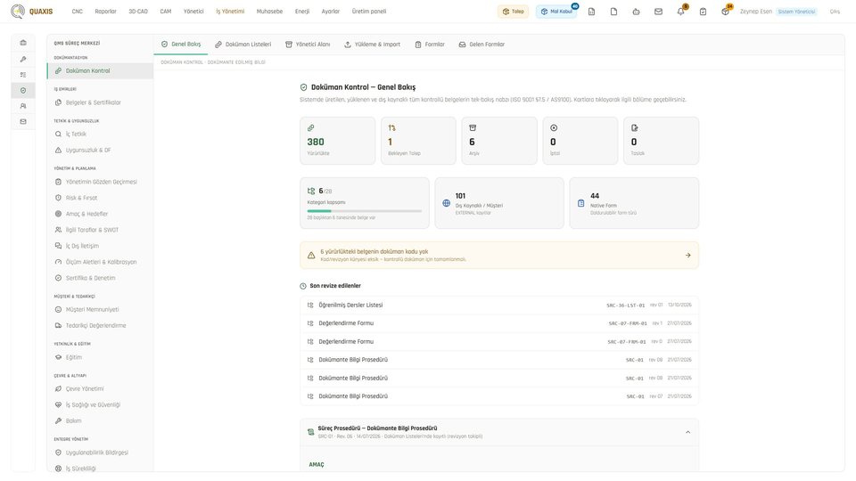Click the checklist icon in left rail

pos(23,75)
